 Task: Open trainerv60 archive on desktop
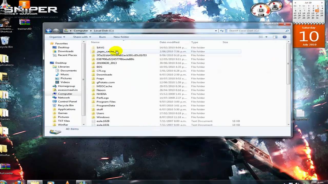pos(25,25)
